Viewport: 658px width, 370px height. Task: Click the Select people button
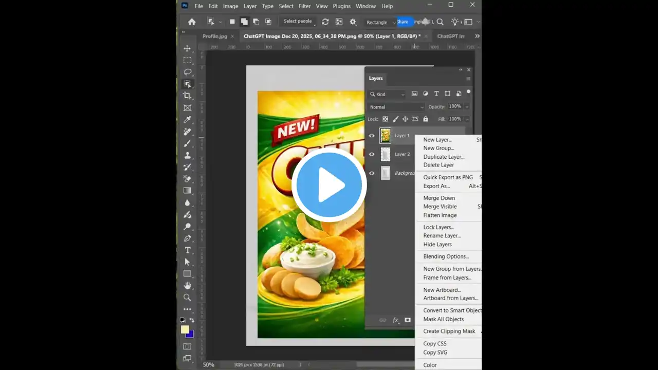click(x=298, y=22)
